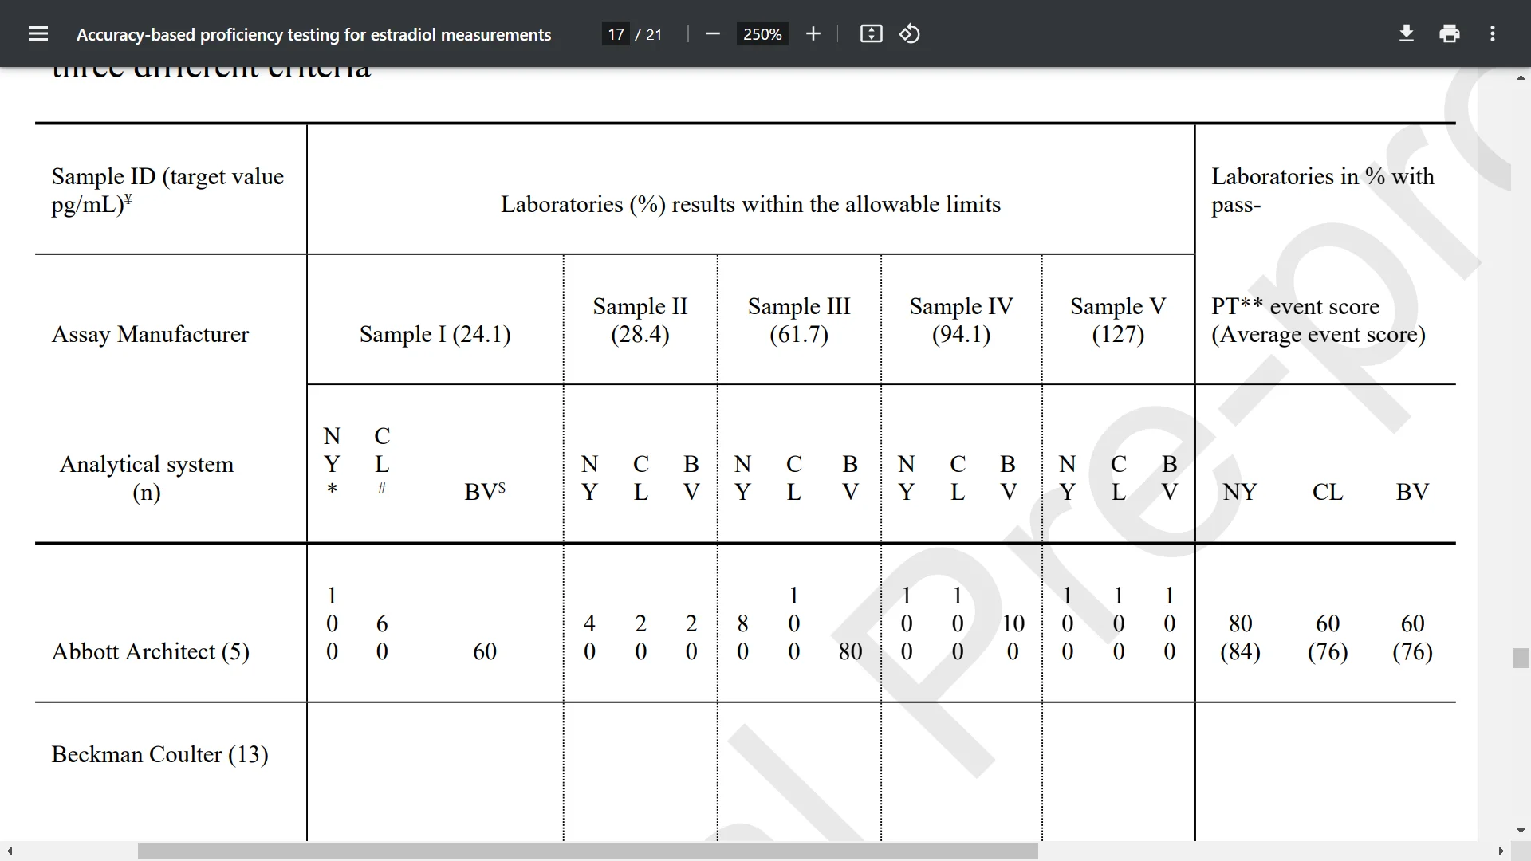Image resolution: width=1531 pixels, height=861 pixels.
Task: Click the Sample III column header 61.7
Action: pyautogui.click(x=799, y=320)
